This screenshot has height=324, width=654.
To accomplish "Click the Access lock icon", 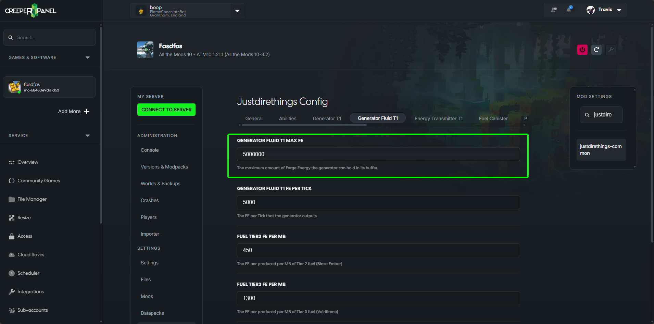I will tap(12, 236).
